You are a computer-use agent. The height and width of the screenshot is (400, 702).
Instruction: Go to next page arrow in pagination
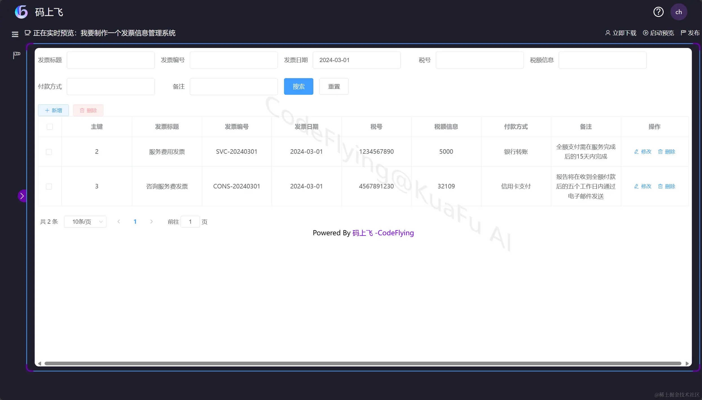(x=151, y=222)
